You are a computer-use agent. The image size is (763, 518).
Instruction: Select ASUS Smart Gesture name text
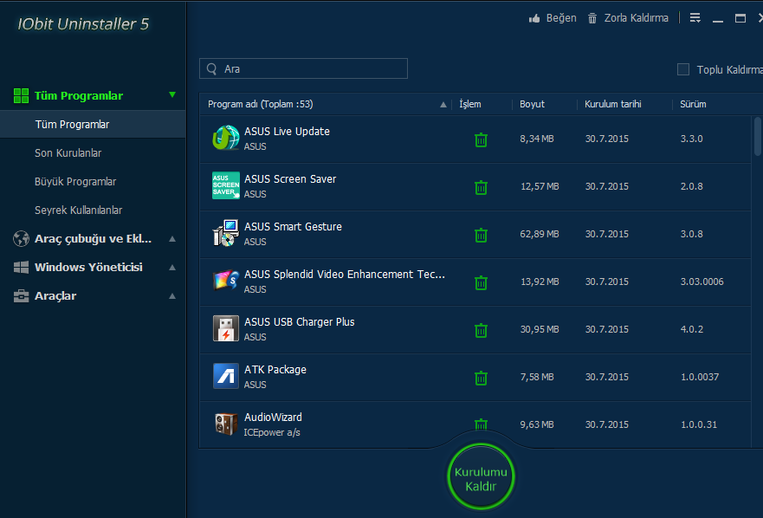(293, 227)
